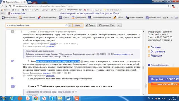Screen dimensions: 179x101
Task: Open Skype from the taskbar
Action: [52, 98]
